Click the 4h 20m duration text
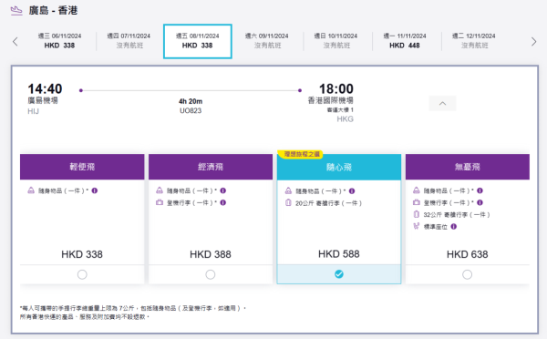Screen dimensions: 547x339 click(191, 101)
